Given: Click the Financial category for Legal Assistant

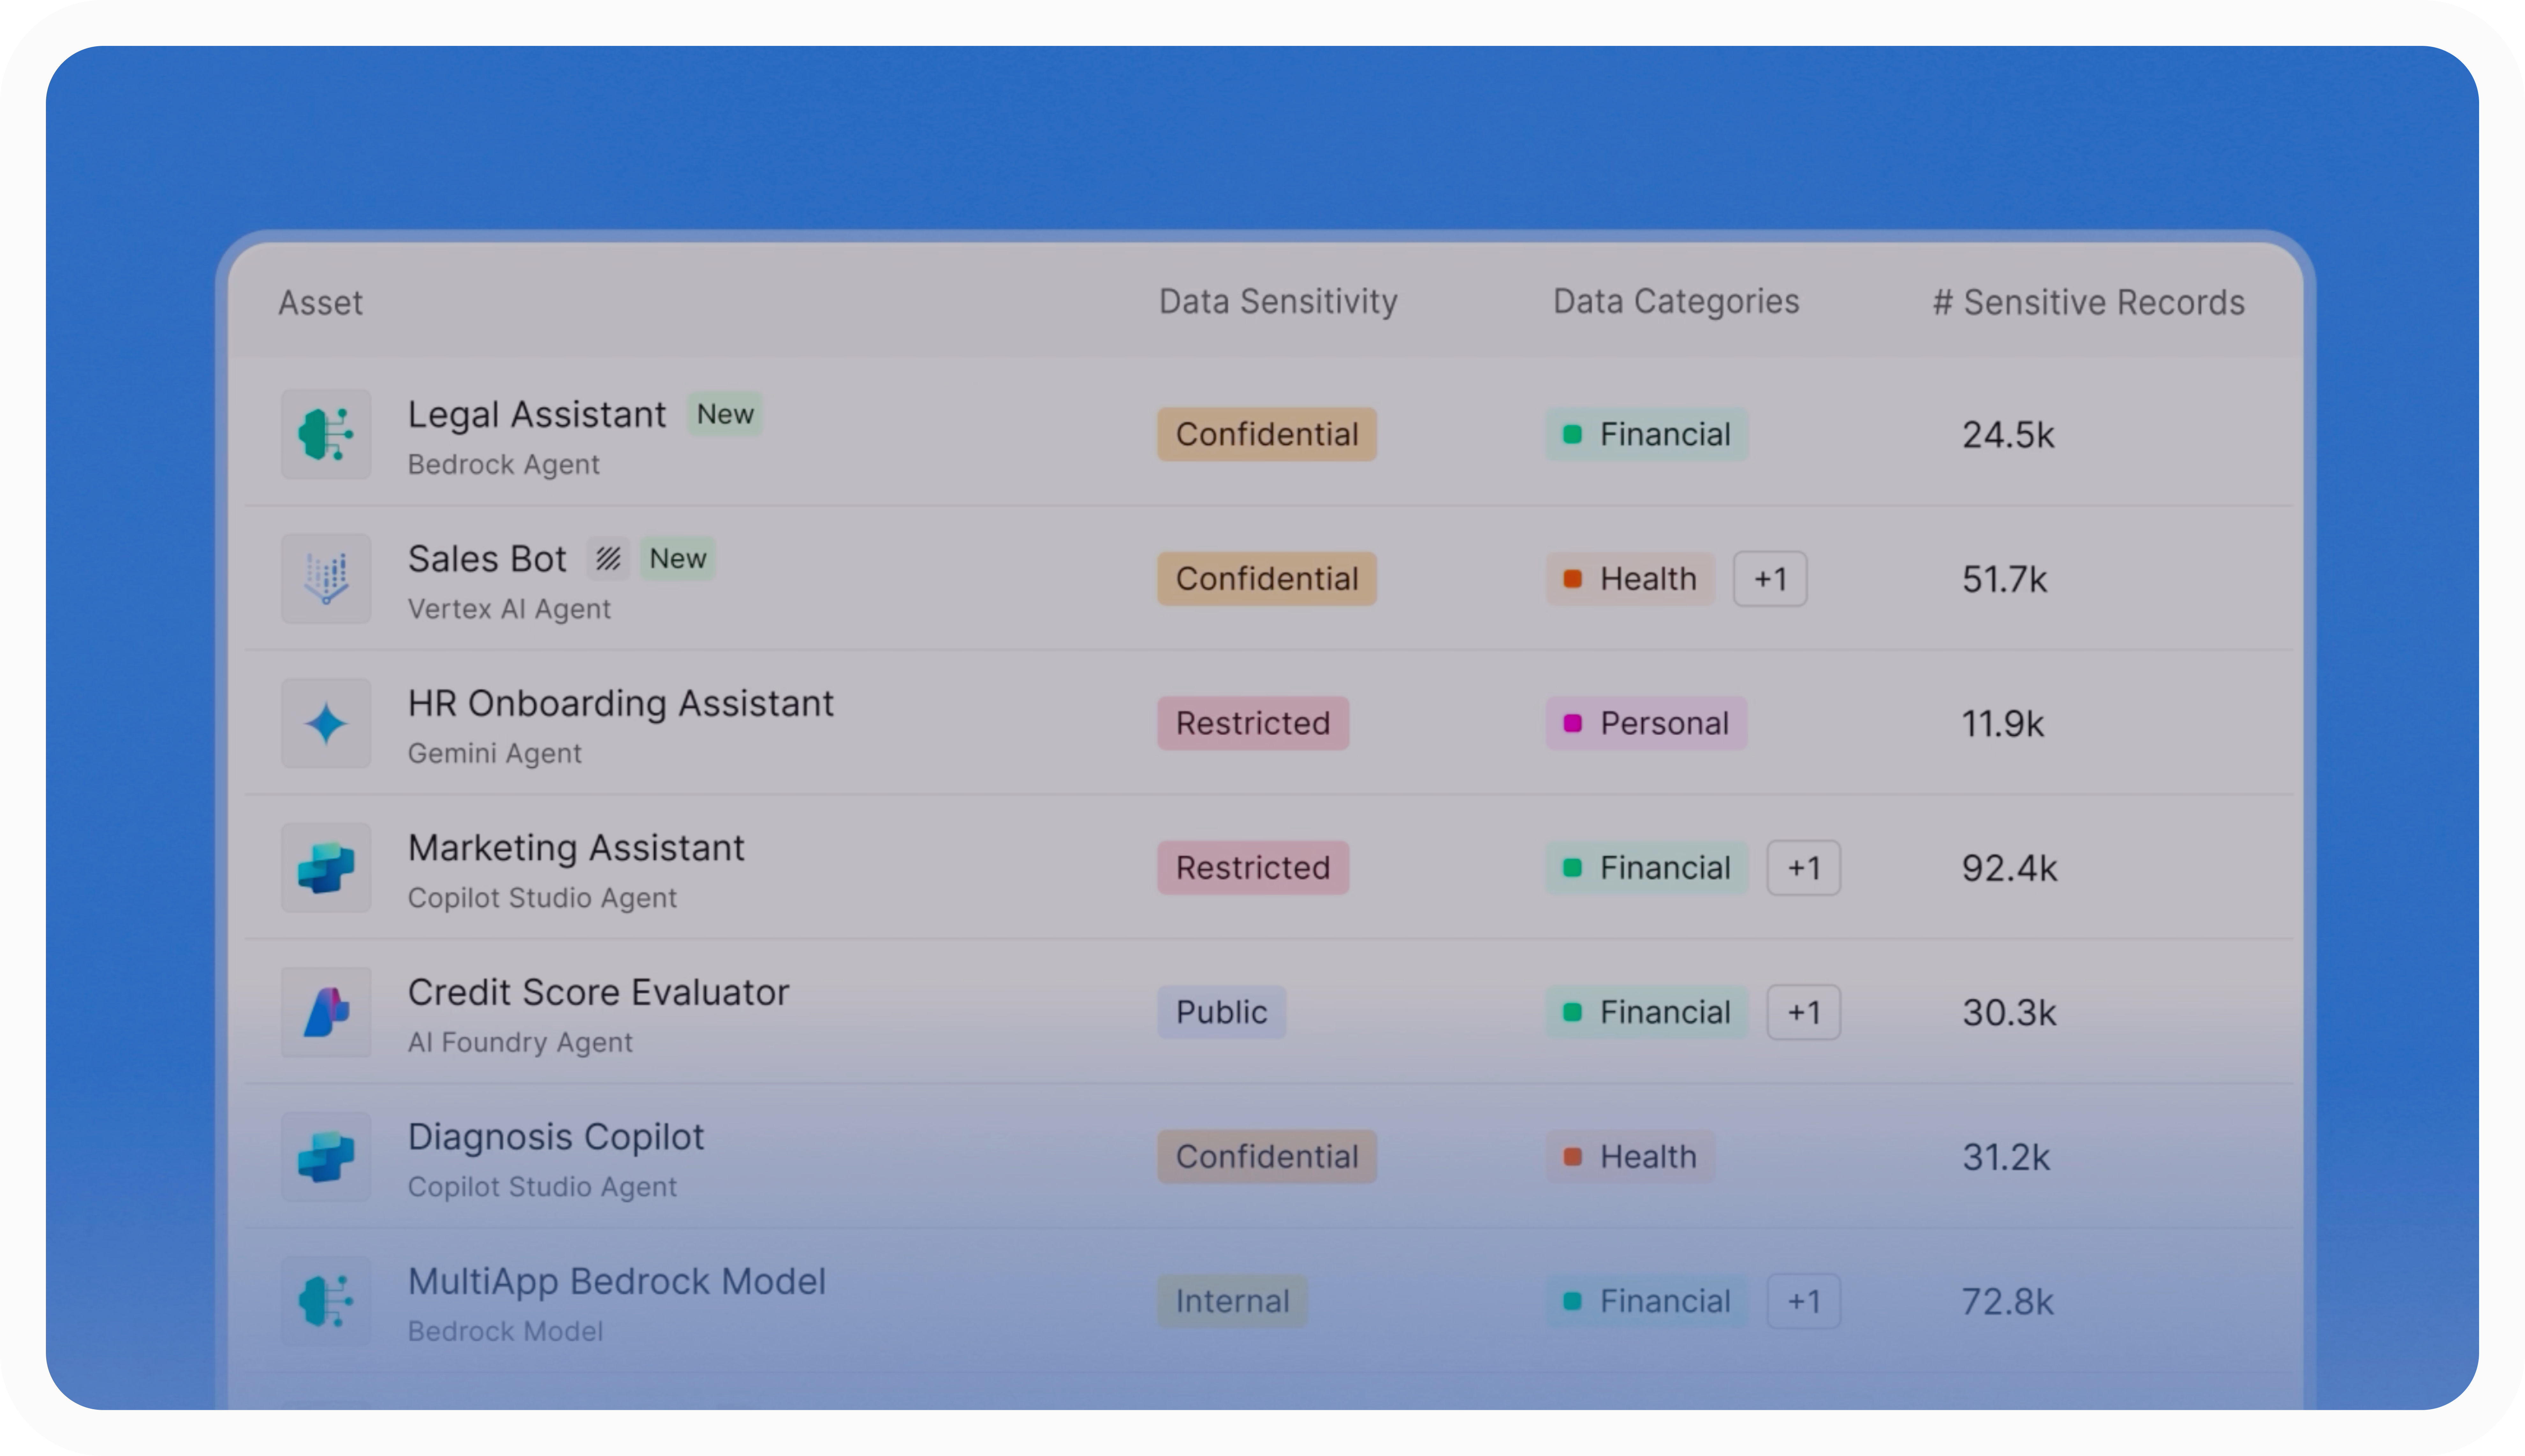Looking at the screenshot, I should tap(1647, 434).
